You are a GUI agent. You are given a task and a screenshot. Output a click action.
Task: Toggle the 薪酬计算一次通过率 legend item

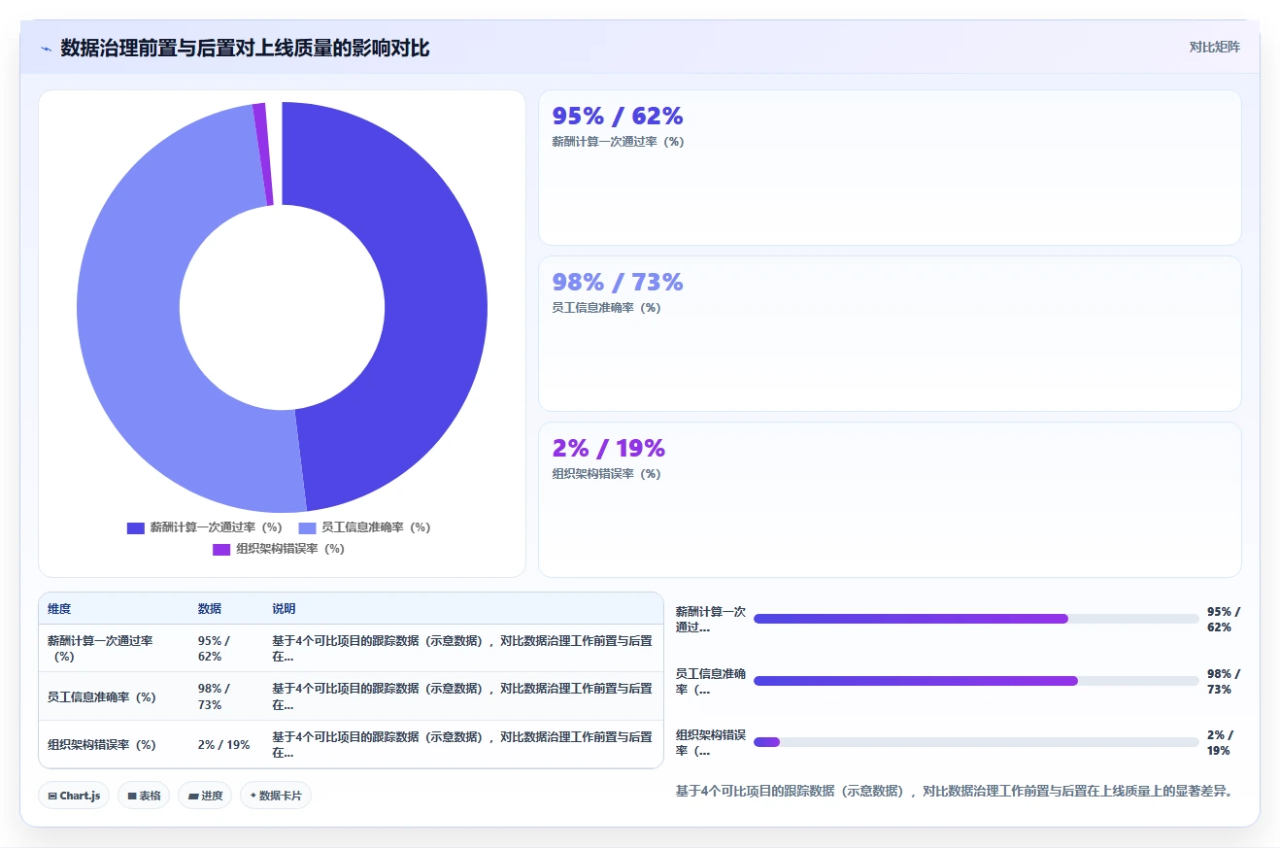[x=205, y=527]
